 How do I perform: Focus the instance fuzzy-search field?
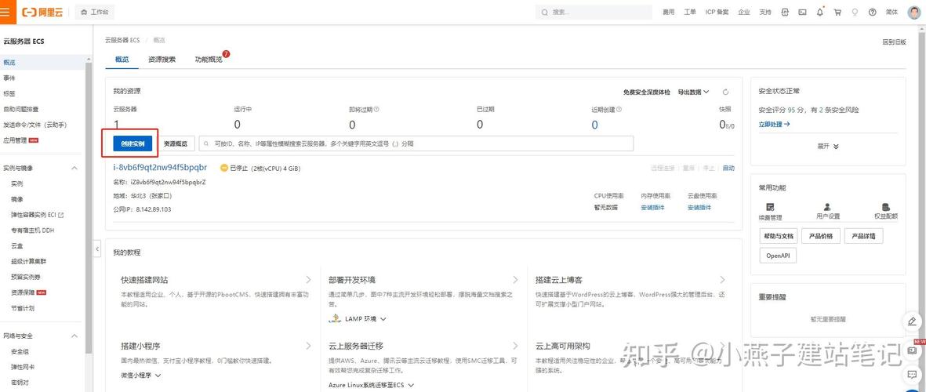pos(416,143)
